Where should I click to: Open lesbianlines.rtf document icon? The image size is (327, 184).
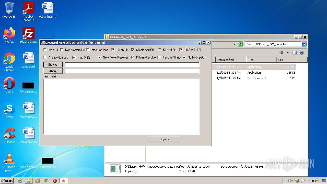(48, 10)
